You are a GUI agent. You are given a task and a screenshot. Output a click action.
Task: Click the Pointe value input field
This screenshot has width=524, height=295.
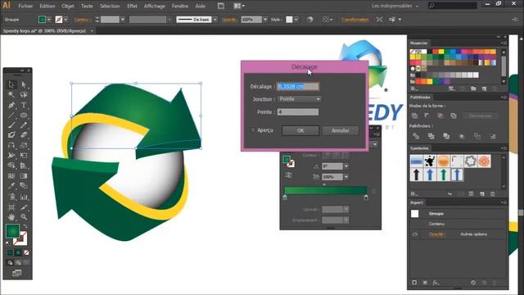[x=298, y=112]
